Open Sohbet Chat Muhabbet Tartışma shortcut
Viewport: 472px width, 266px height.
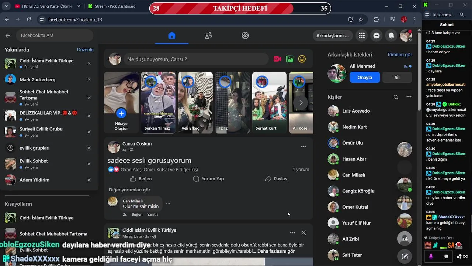click(x=49, y=234)
